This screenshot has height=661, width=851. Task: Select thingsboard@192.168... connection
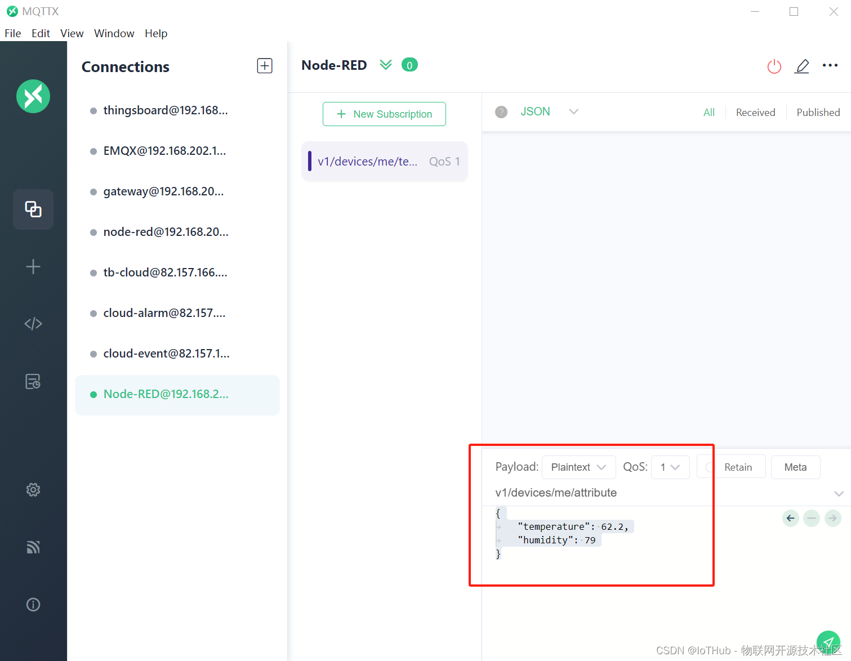[177, 110]
